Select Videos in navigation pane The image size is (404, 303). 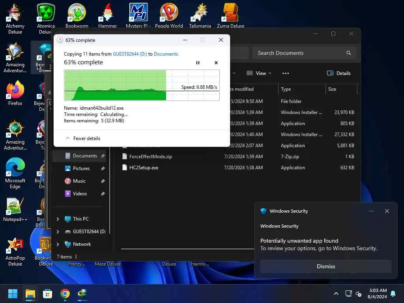[80, 193]
